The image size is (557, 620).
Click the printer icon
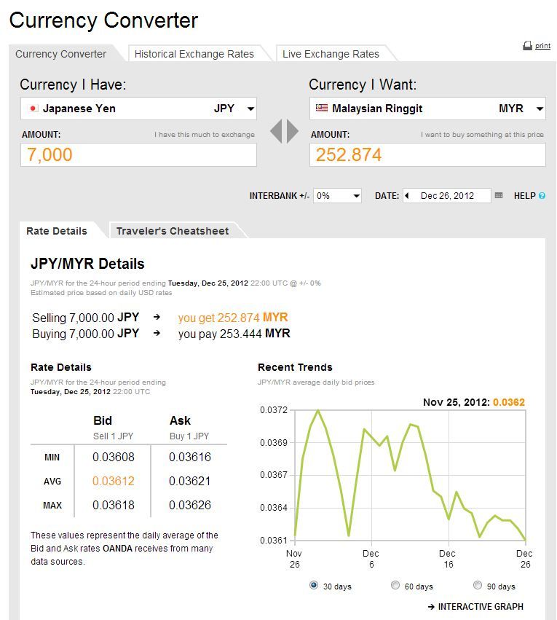click(527, 46)
